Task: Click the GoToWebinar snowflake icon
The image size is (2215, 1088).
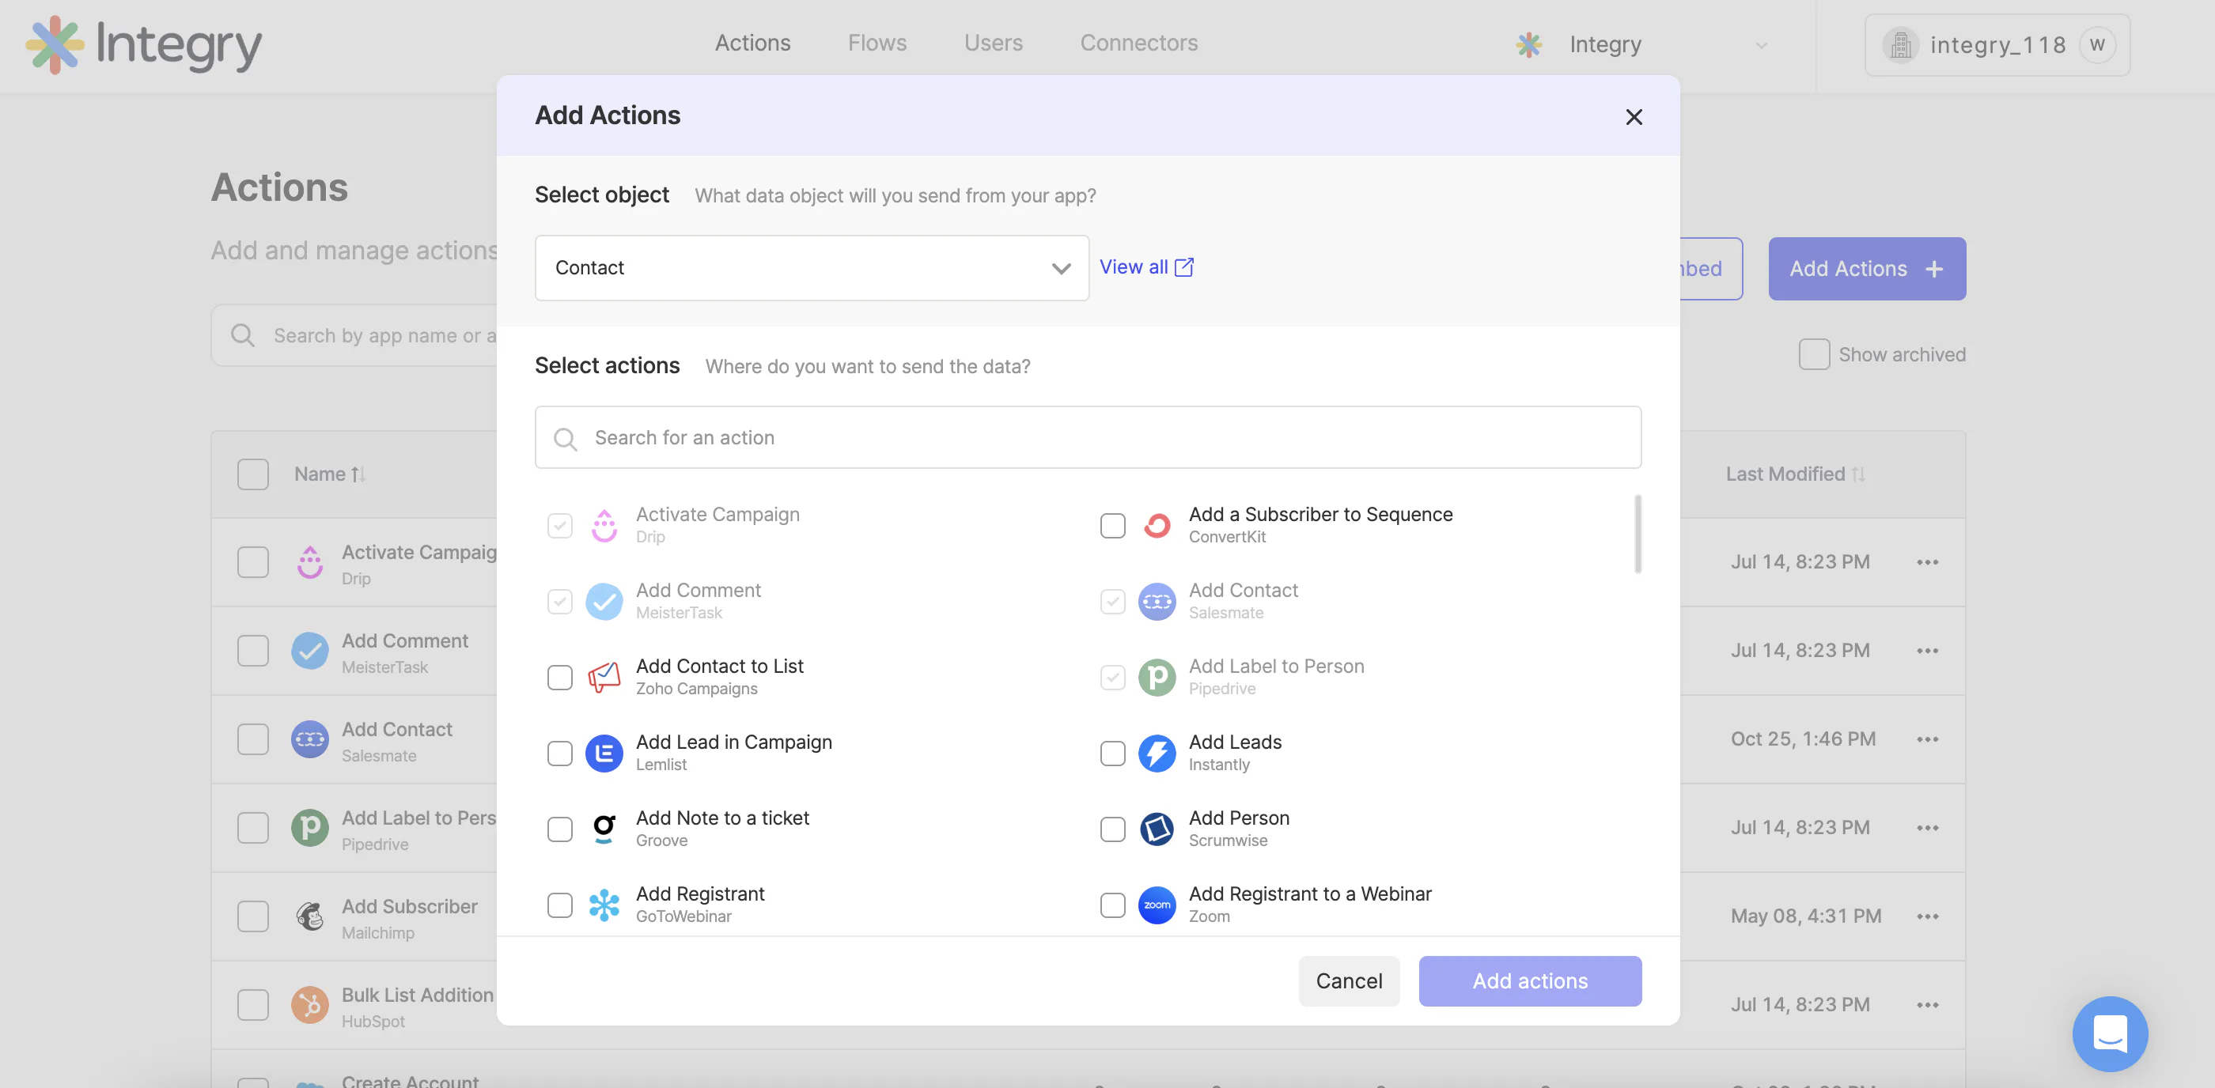Action: coord(604,904)
